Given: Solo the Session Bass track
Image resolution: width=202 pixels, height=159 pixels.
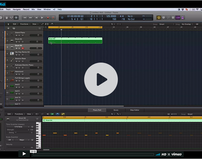Looking at the screenshot, I should click(19, 61).
